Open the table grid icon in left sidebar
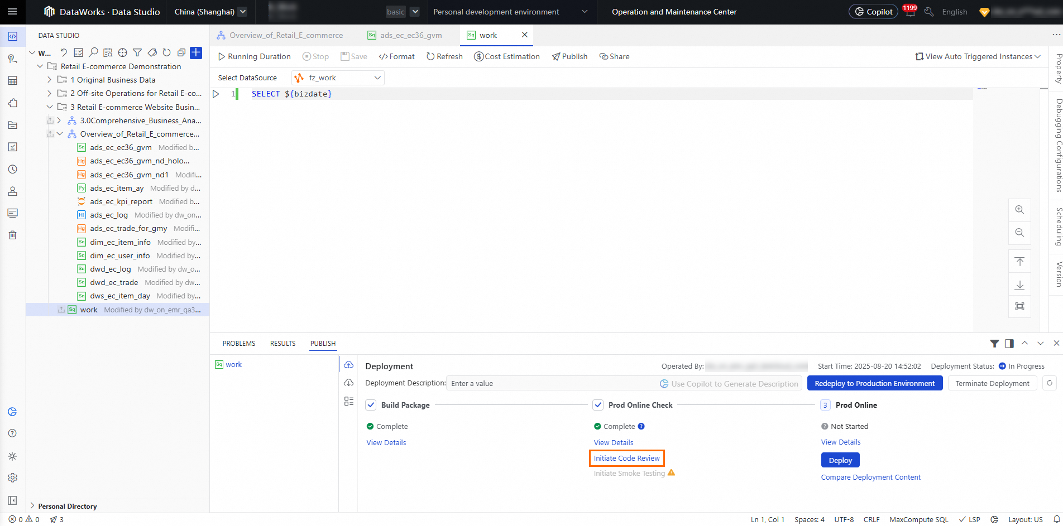Image resolution: width=1063 pixels, height=526 pixels. tap(12, 81)
